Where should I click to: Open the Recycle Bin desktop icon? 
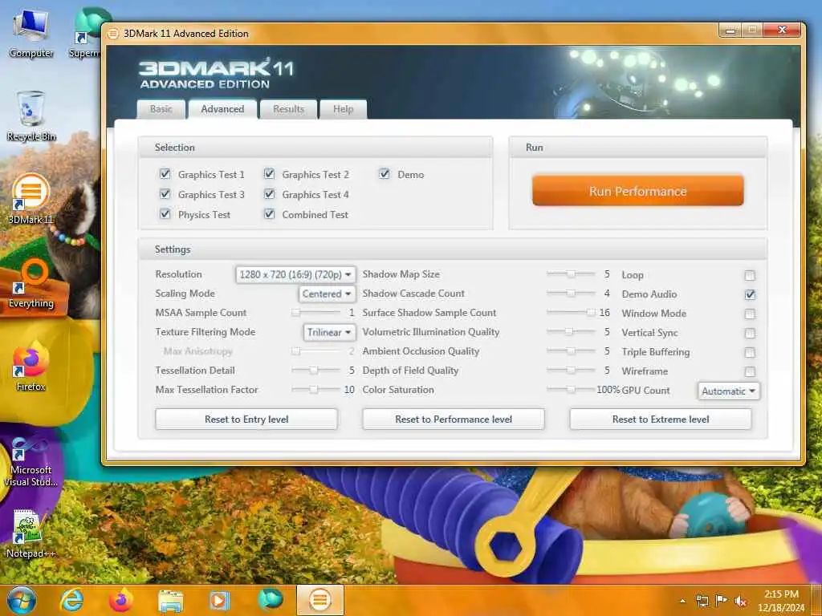pyautogui.click(x=31, y=116)
